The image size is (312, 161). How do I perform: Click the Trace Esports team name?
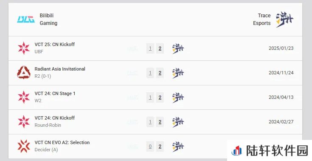coord(262,19)
